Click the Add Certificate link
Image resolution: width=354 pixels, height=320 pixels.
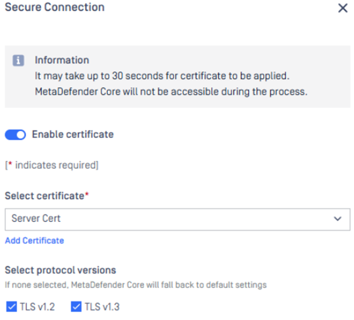point(35,241)
